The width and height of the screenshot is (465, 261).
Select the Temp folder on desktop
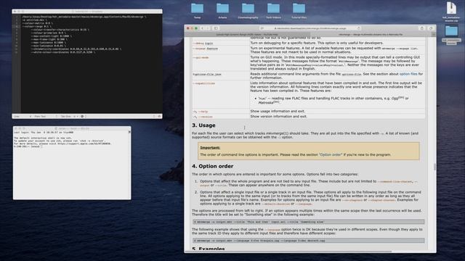coord(197,11)
